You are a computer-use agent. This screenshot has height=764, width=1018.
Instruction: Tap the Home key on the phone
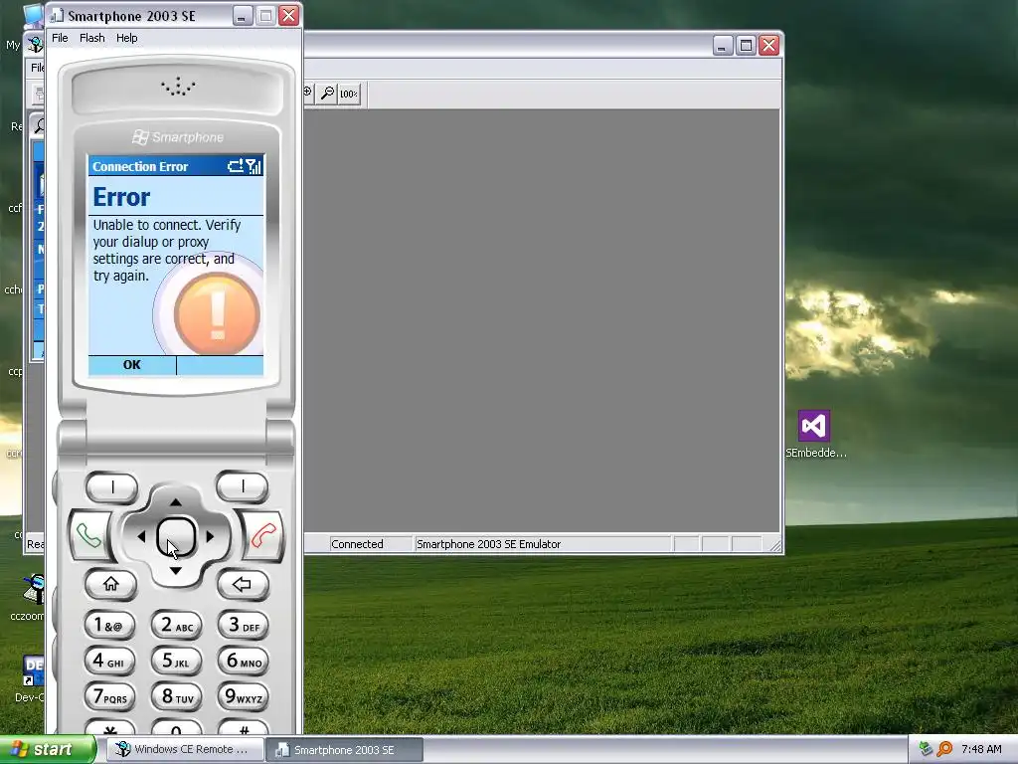(111, 584)
